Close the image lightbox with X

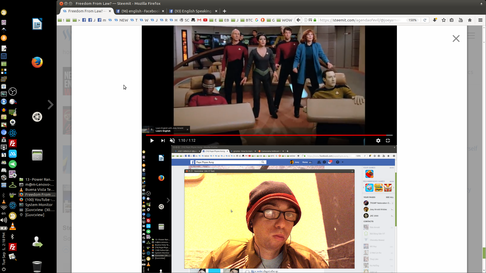click(456, 38)
